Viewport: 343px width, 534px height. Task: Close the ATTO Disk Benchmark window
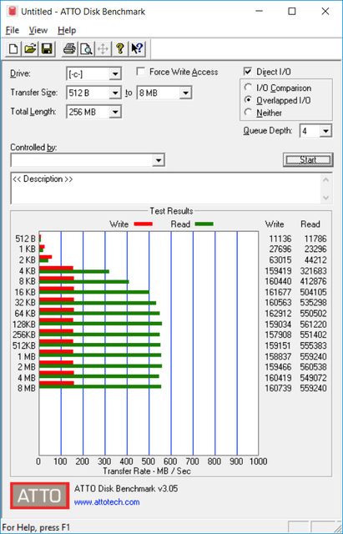(x=325, y=11)
